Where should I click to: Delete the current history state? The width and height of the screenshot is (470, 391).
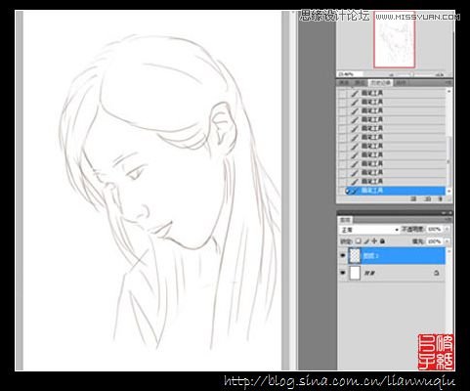pyautogui.click(x=441, y=198)
